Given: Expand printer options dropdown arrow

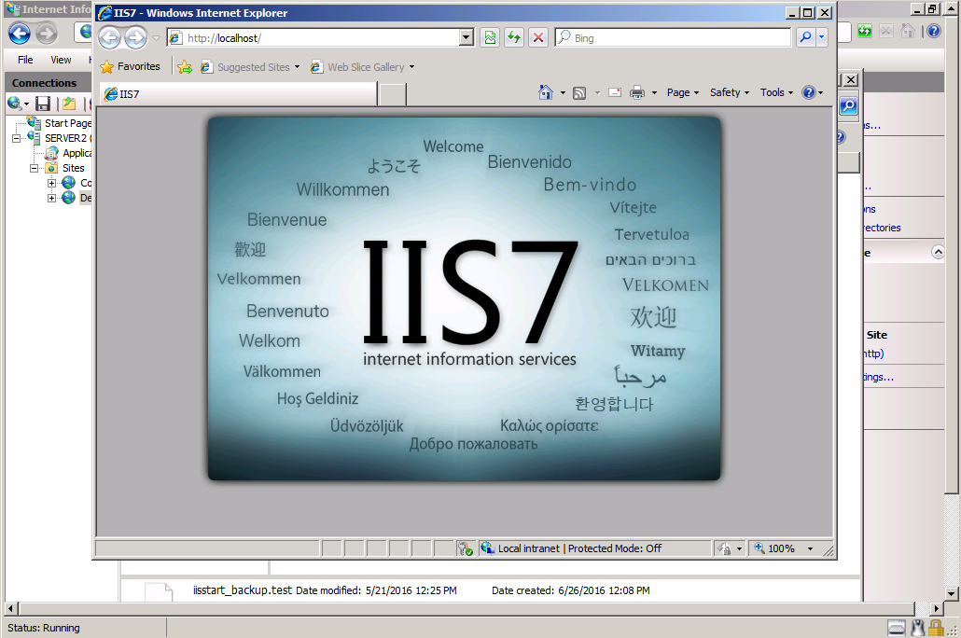Looking at the screenshot, I should (654, 93).
